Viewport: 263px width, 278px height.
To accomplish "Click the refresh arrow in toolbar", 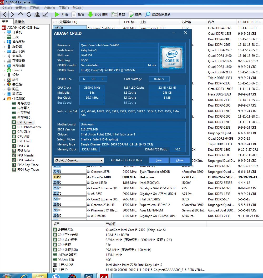I will [29, 14].
